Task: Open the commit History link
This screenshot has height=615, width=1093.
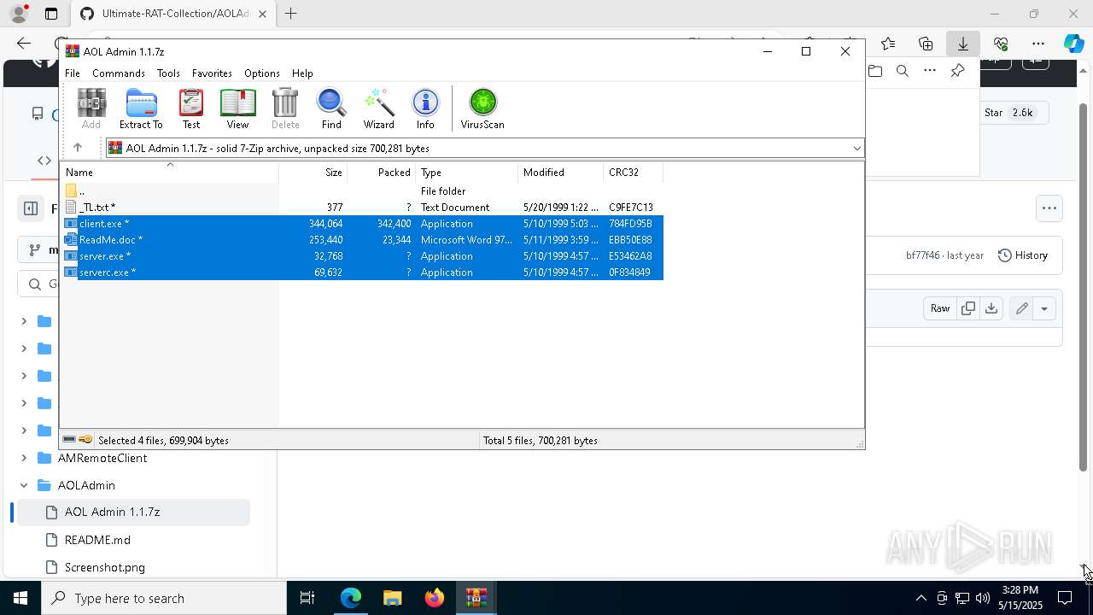Action: tap(1022, 255)
